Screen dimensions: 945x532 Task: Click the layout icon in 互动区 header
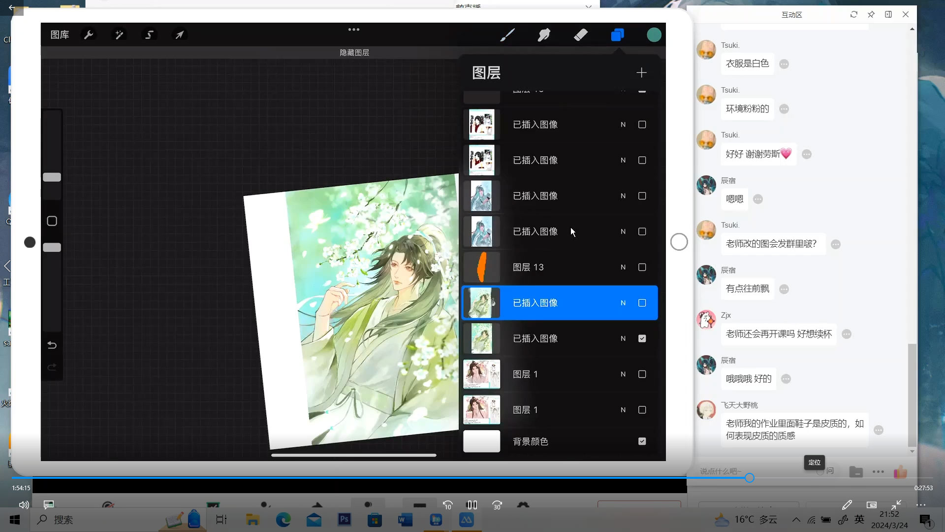[888, 14]
